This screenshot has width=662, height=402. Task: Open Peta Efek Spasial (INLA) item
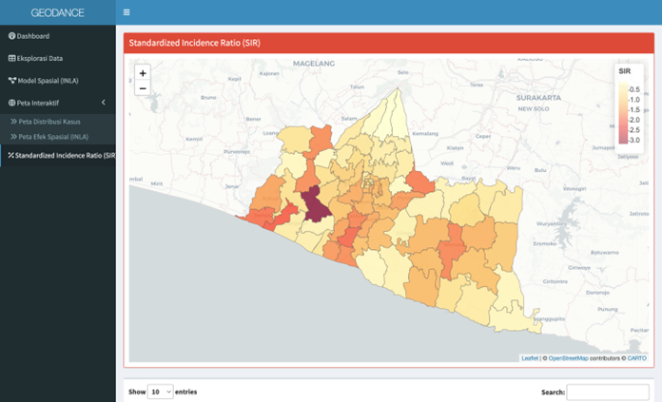(x=53, y=137)
